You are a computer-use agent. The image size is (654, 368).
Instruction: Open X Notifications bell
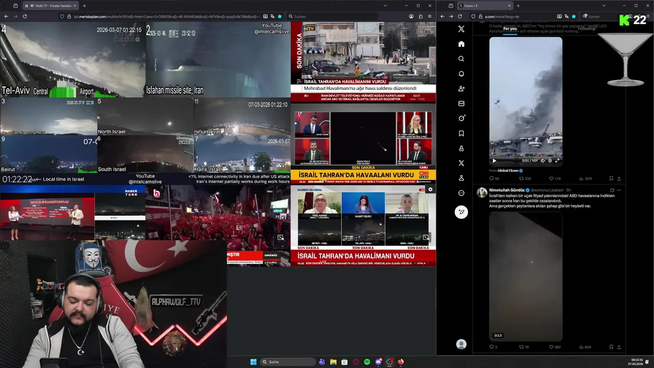click(461, 74)
